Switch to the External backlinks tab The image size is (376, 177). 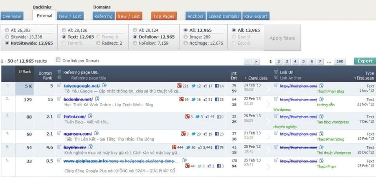click(44, 16)
